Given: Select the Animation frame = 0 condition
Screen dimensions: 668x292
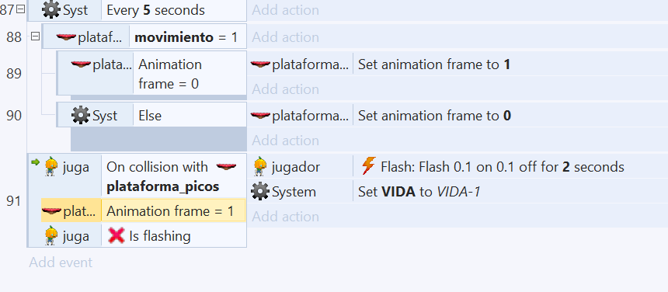Looking at the screenshot, I should click(x=169, y=74).
